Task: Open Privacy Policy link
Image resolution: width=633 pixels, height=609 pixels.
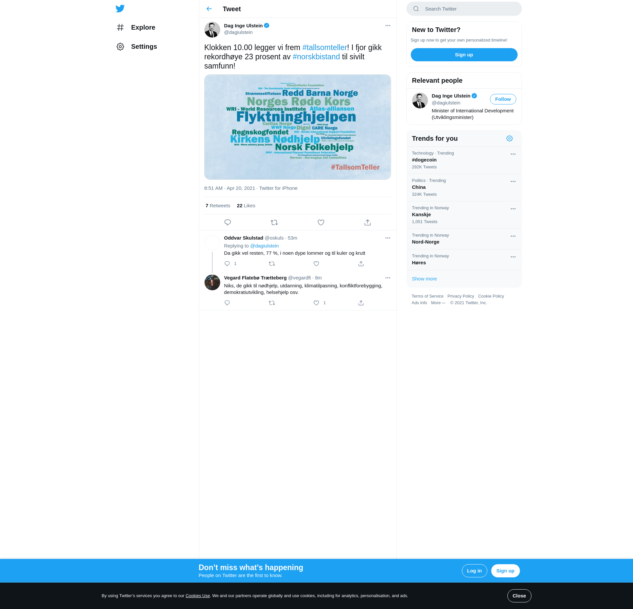Action: pyautogui.click(x=461, y=296)
